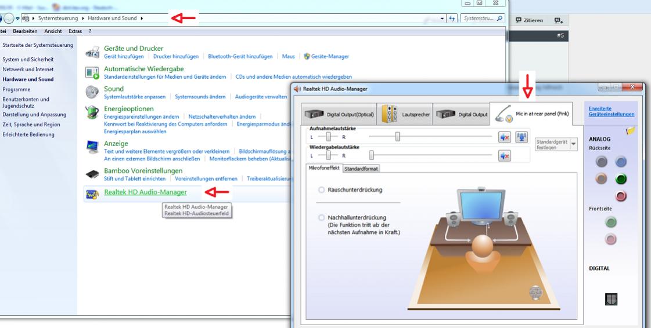Expand the arrow after Systemsteuerung breadcrumb
651x328 pixels.
(x=83, y=18)
